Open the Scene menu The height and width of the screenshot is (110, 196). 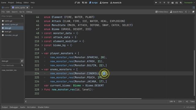3,3
